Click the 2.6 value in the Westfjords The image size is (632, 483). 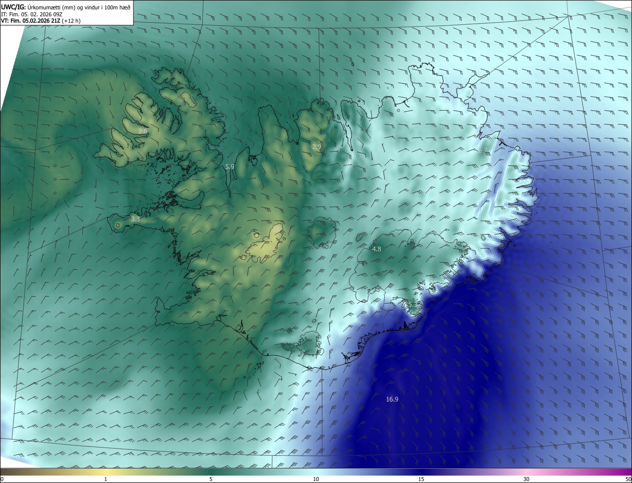pyautogui.click(x=142, y=131)
